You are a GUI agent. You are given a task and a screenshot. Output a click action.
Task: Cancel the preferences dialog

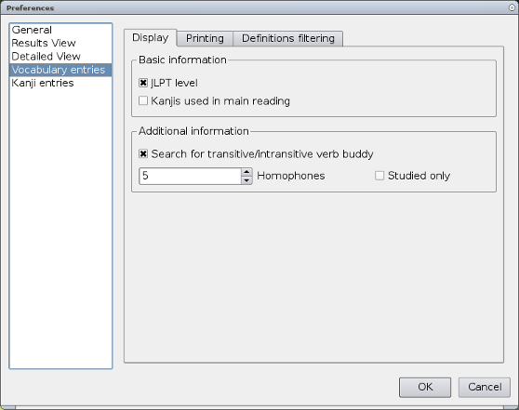pyautogui.click(x=485, y=387)
